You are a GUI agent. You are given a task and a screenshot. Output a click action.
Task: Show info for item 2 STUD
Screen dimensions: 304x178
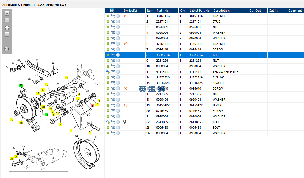pyautogui.click(x=118, y=21)
